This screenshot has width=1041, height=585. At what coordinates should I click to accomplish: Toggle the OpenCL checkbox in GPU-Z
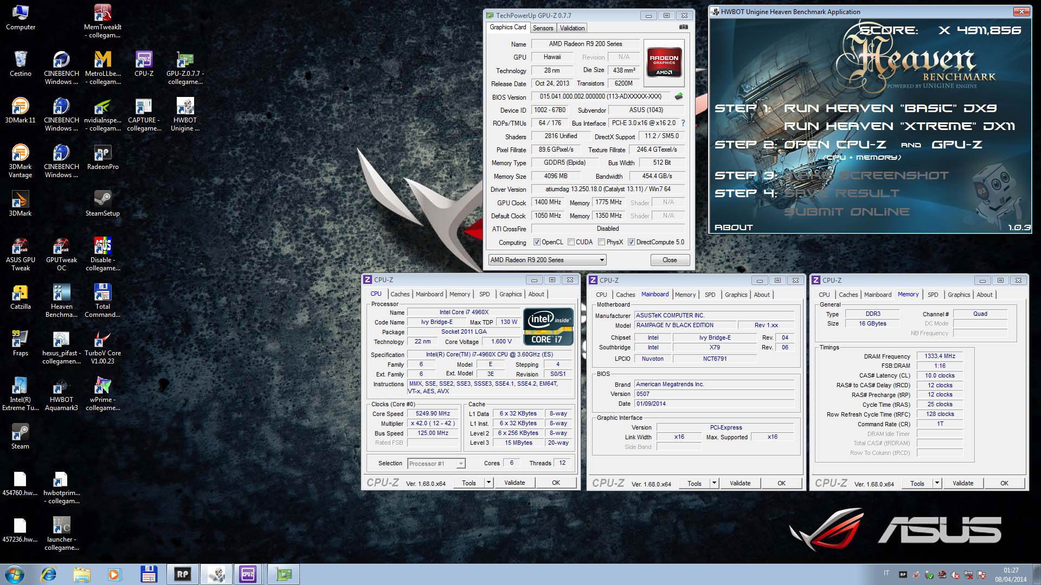537,242
